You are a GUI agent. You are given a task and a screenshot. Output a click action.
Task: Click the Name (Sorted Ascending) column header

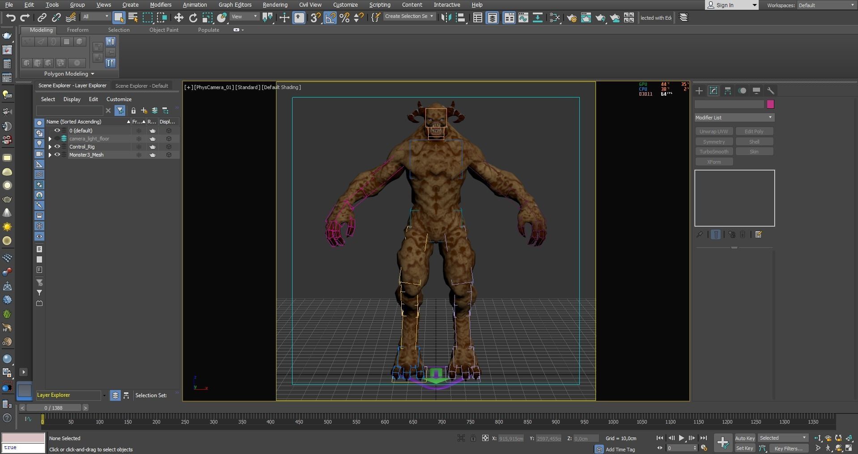coord(88,122)
